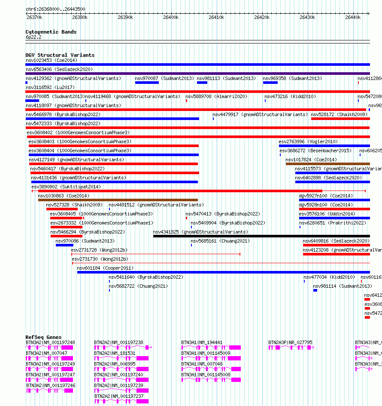Select esv3686272 (Besenbacher2015) label
Image resolution: width=382 pixels, height=406 pixels.
pos(315,151)
